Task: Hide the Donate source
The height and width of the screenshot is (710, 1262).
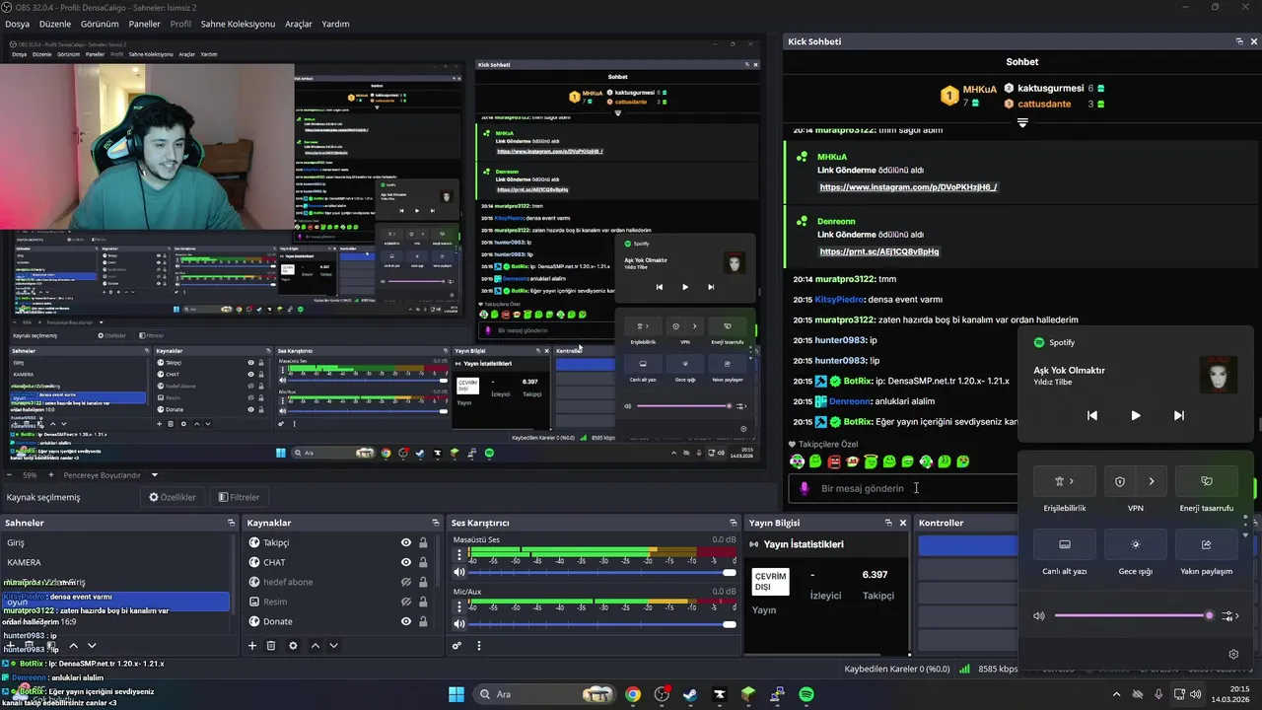Action: pos(406,621)
